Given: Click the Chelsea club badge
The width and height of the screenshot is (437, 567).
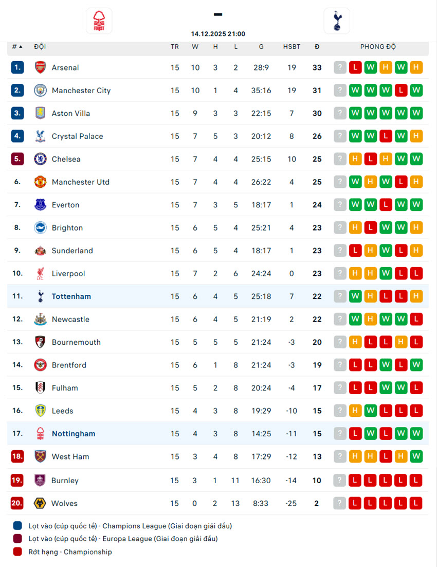Looking at the screenshot, I should pos(40,159).
